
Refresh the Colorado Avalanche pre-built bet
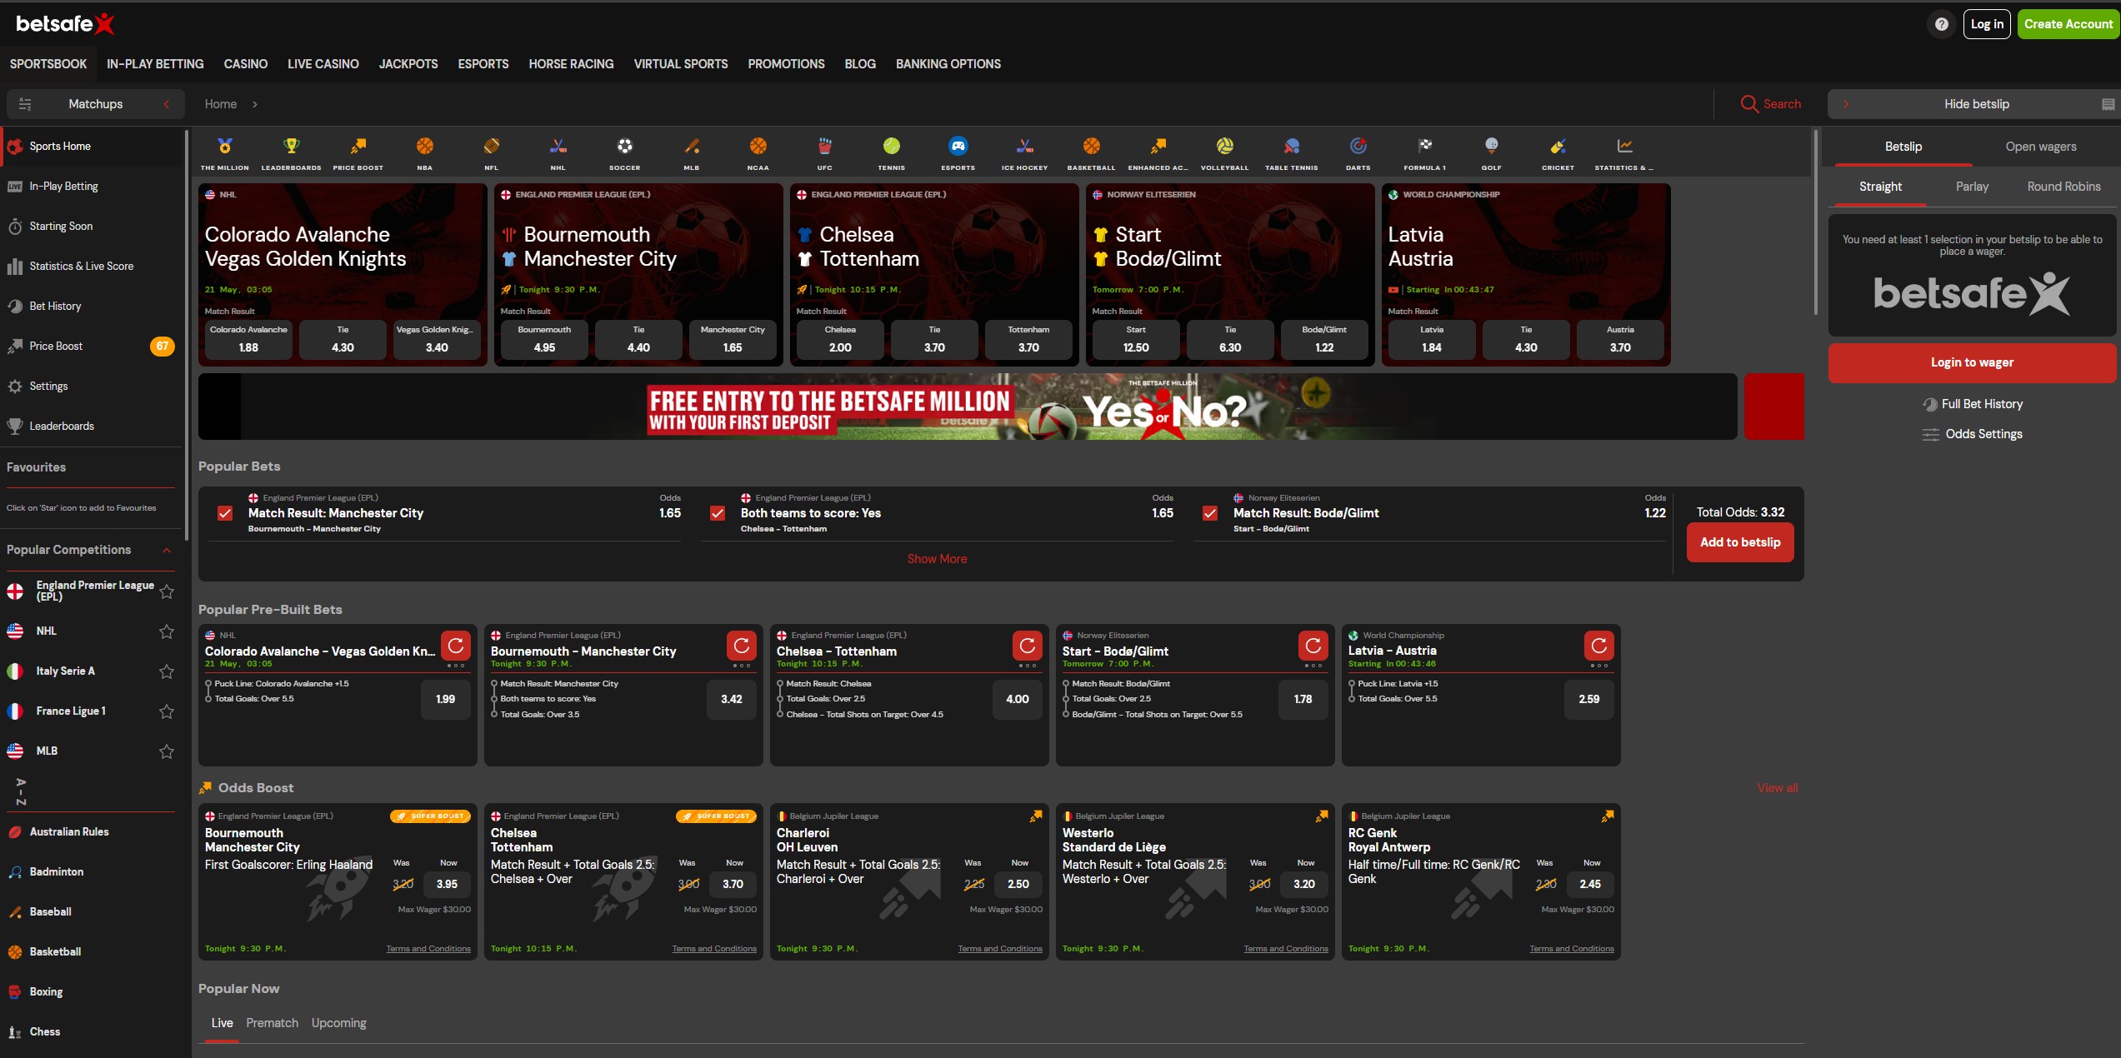click(456, 646)
